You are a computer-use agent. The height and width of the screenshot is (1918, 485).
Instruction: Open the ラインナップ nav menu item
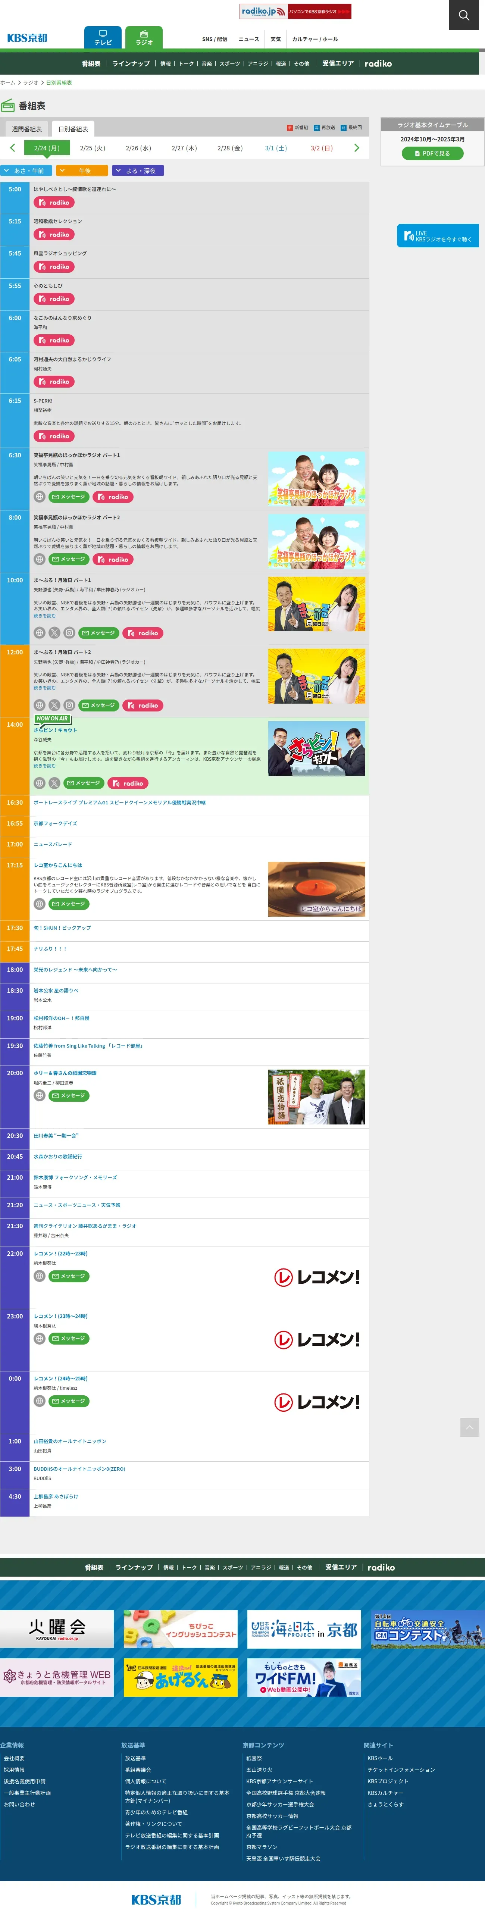pyautogui.click(x=131, y=63)
